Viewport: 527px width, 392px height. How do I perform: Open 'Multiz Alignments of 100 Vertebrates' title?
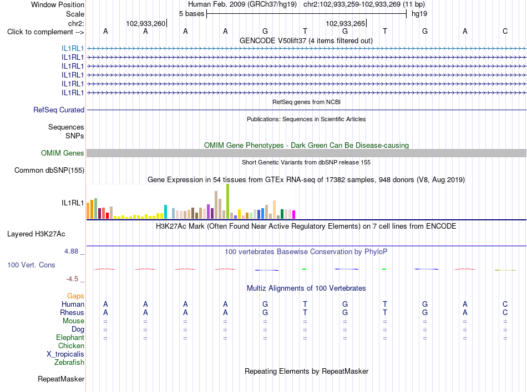306,288
